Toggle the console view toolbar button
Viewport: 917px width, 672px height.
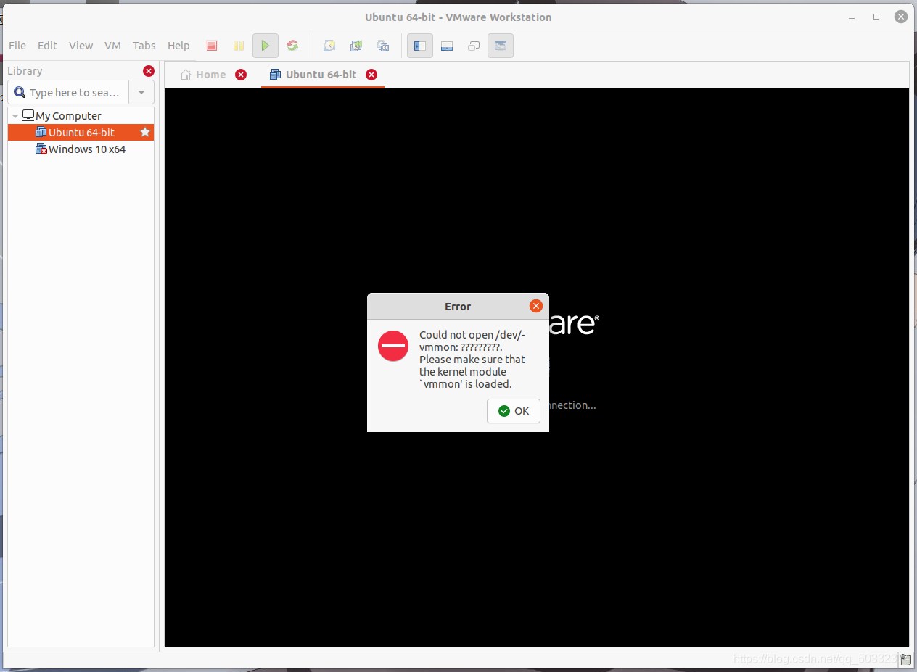pos(501,46)
